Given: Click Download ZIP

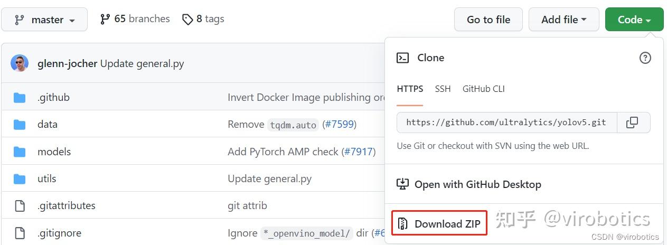Looking at the screenshot, I should coord(439,224).
